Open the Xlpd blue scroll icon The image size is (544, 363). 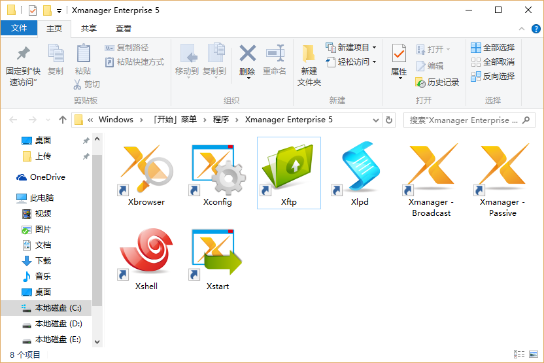pos(360,169)
